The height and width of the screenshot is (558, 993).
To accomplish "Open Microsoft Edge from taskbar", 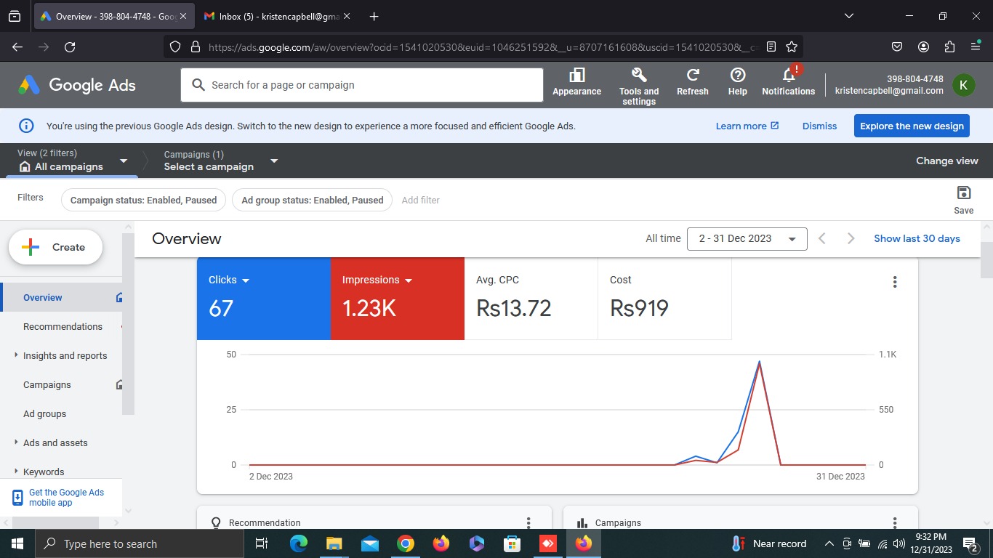I will pyautogui.click(x=299, y=543).
